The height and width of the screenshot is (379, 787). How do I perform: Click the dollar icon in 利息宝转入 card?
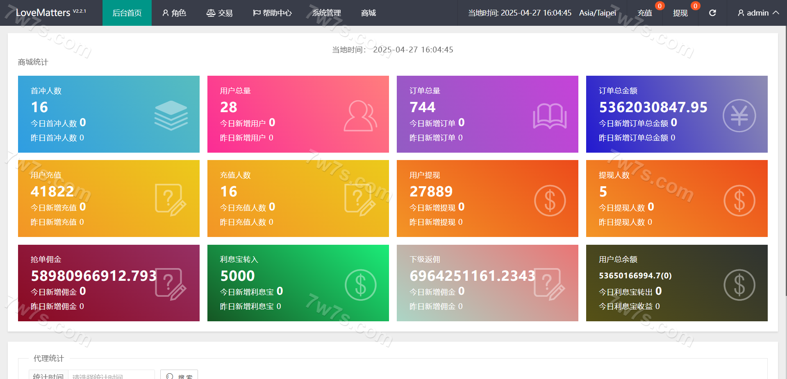pyautogui.click(x=360, y=285)
